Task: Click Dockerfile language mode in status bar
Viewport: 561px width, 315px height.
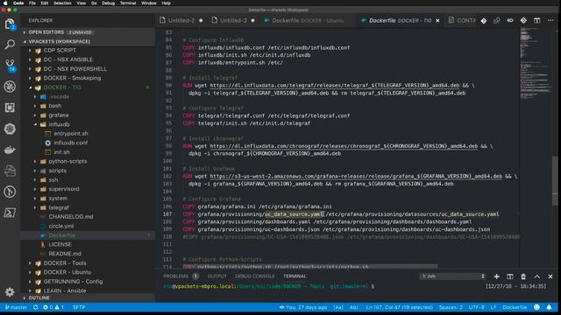Action: pos(515,307)
